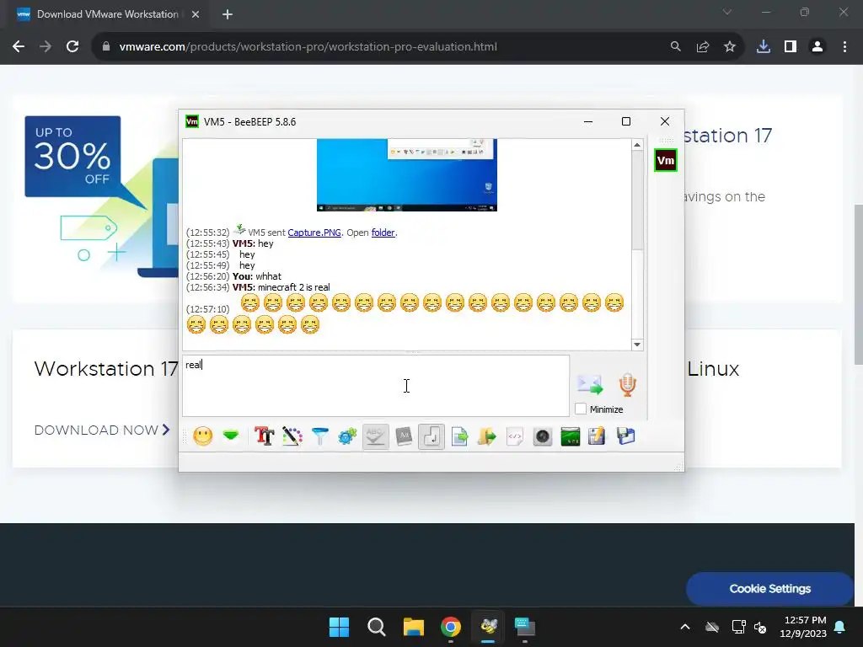Click the notepad save-with-pencil icon
This screenshot has height=647, width=863.
pyautogui.click(x=598, y=437)
